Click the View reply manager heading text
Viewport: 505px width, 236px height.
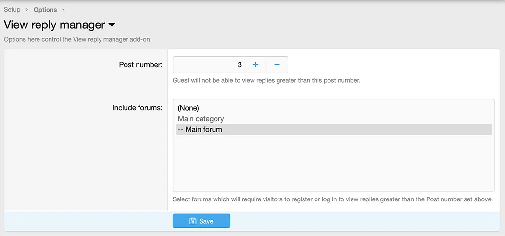(54, 25)
